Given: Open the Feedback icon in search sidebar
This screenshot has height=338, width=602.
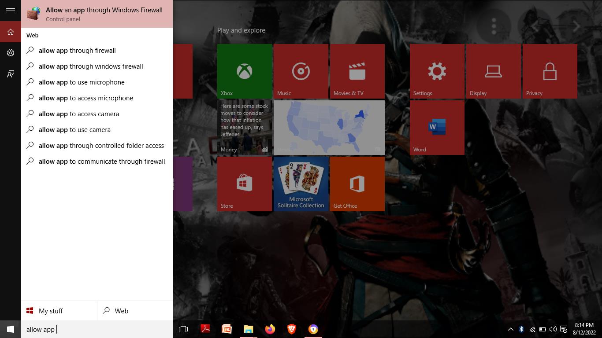Looking at the screenshot, I should [x=11, y=74].
